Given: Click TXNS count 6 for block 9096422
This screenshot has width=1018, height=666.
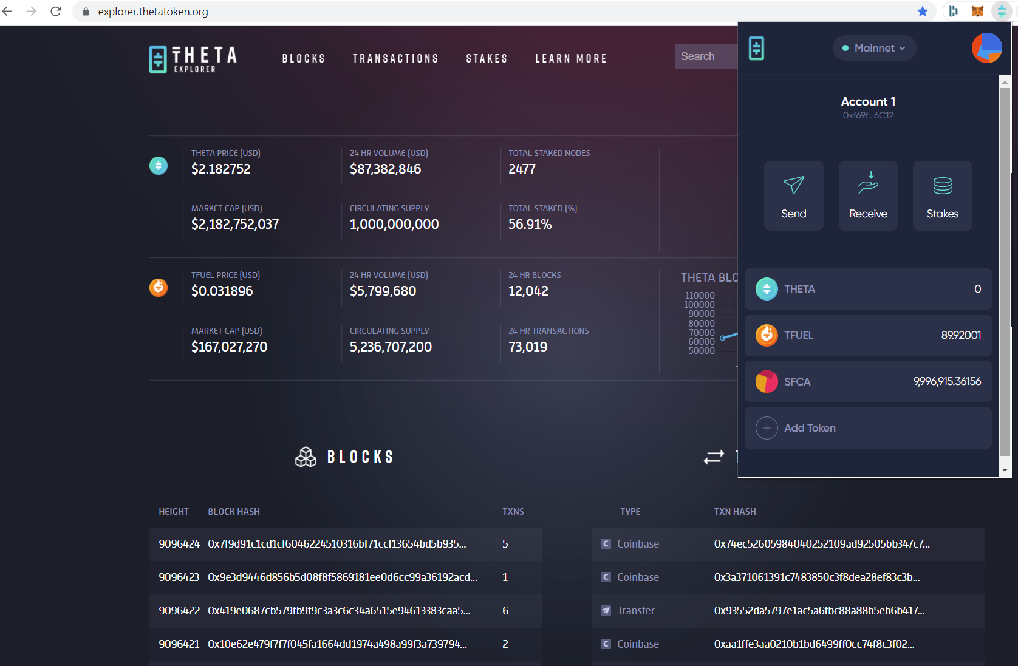Looking at the screenshot, I should click(x=505, y=610).
